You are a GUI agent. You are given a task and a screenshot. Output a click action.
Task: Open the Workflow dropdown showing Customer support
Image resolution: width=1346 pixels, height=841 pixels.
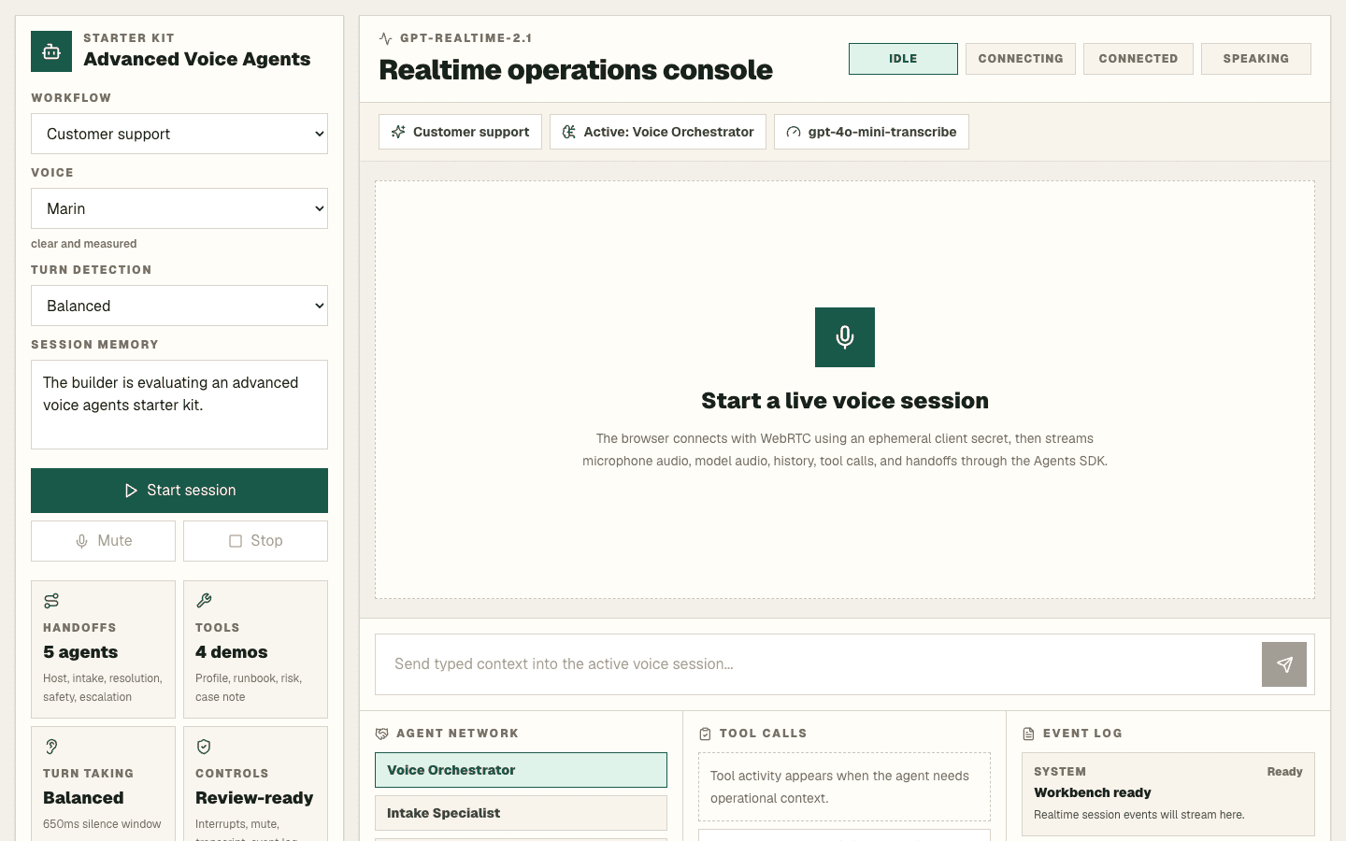179,134
